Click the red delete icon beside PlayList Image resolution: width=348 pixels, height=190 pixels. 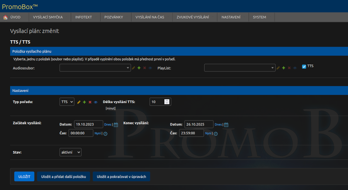click(289, 68)
